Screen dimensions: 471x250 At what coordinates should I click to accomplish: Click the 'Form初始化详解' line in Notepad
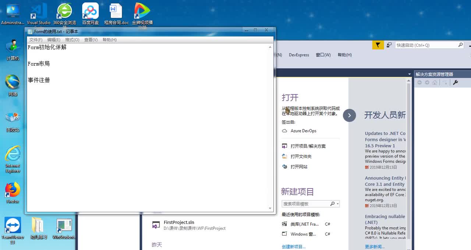coord(47,47)
